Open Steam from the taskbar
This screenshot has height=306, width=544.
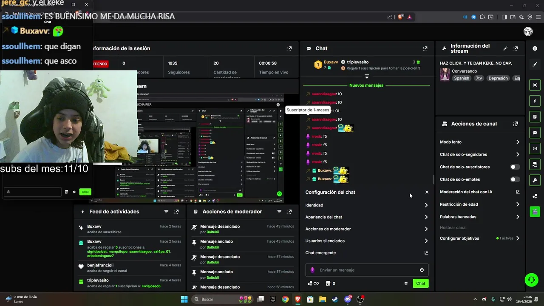click(335, 299)
